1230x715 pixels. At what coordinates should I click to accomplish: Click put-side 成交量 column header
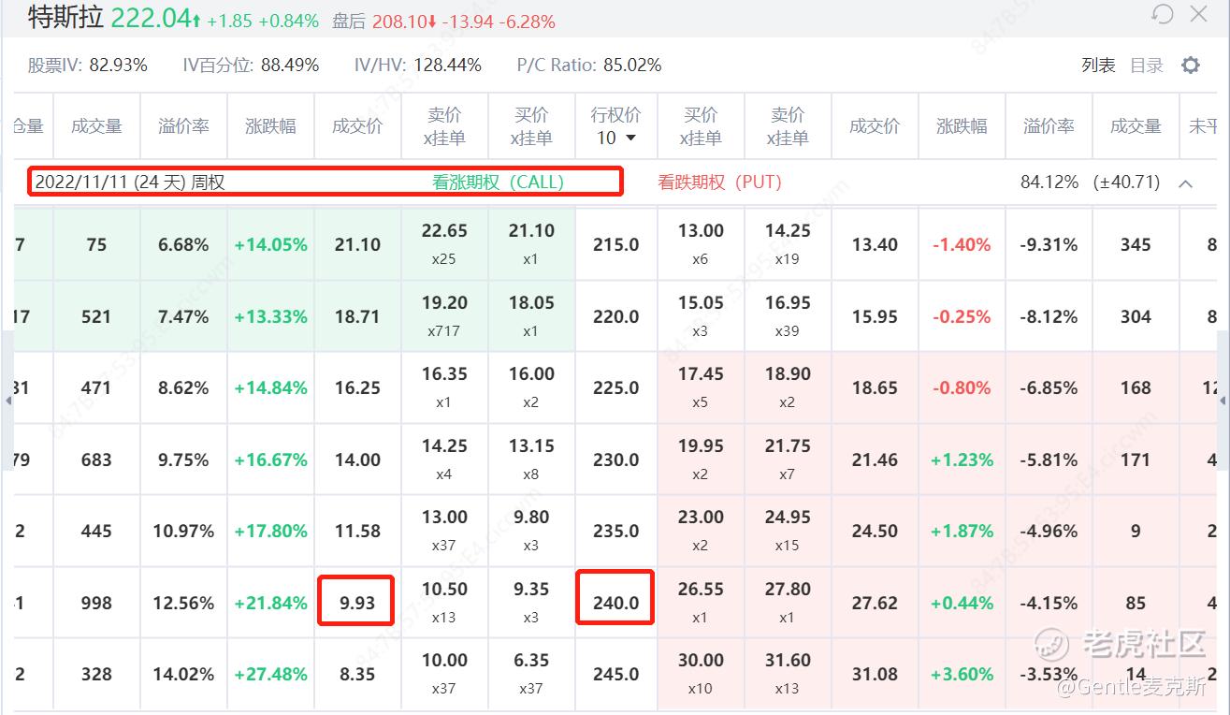1136,126
